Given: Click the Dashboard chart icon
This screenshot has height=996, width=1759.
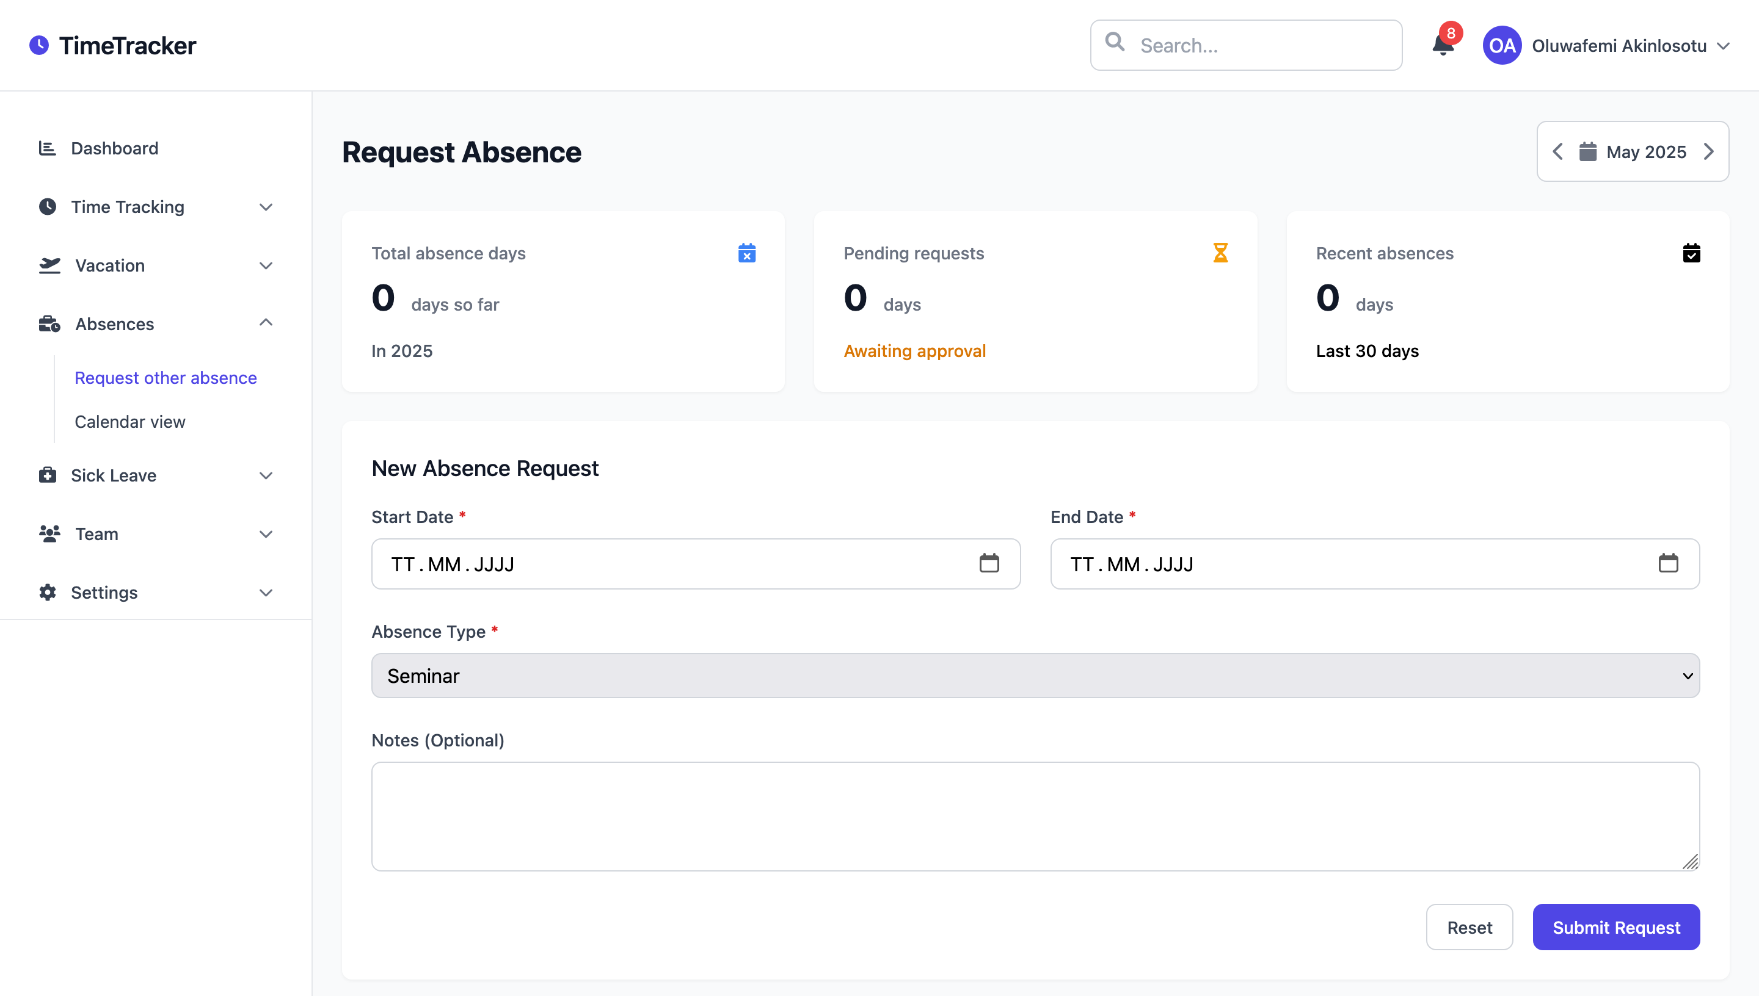Looking at the screenshot, I should pyautogui.click(x=47, y=148).
